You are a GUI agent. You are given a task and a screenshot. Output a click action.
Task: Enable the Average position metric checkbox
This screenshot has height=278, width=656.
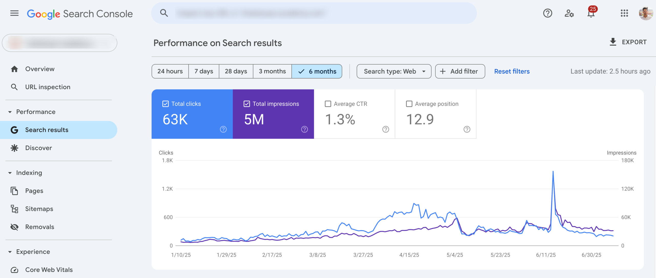(409, 104)
